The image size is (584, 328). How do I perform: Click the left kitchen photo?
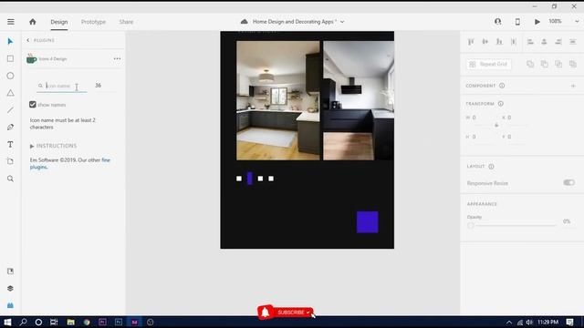coord(277,100)
